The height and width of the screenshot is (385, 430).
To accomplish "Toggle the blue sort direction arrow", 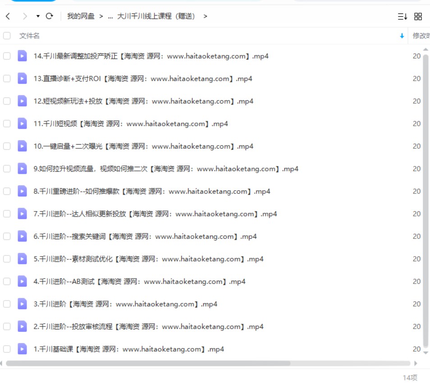I will click(x=402, y=36).
